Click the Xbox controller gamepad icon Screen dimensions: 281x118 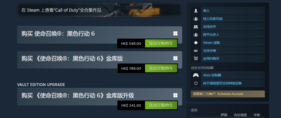tap(196, 75)
